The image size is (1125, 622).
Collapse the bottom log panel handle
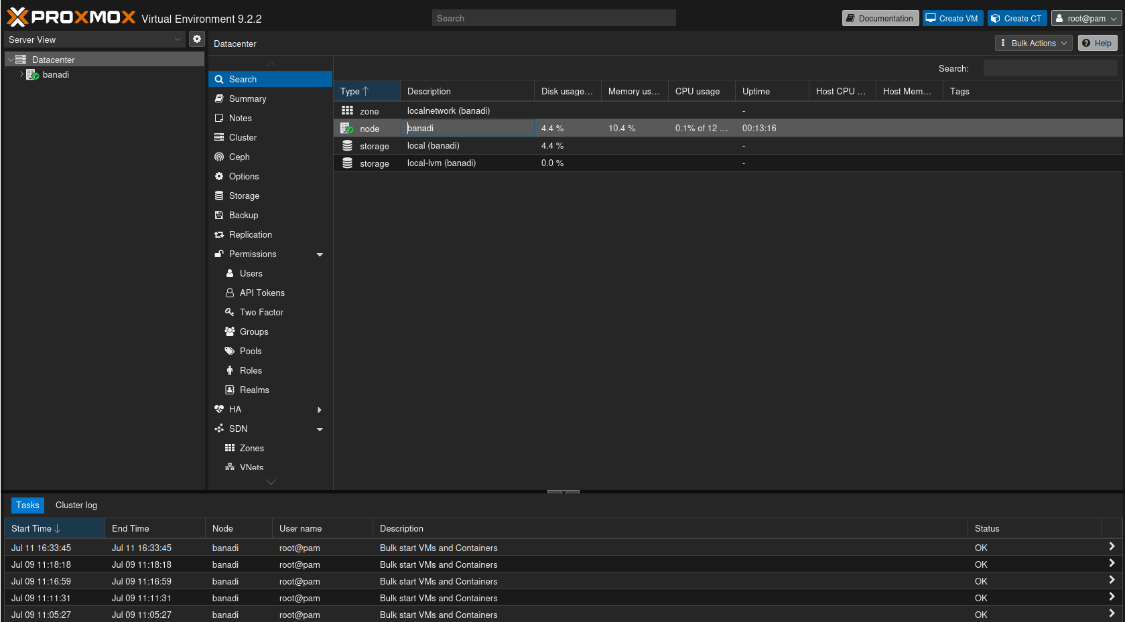[563, 491]
